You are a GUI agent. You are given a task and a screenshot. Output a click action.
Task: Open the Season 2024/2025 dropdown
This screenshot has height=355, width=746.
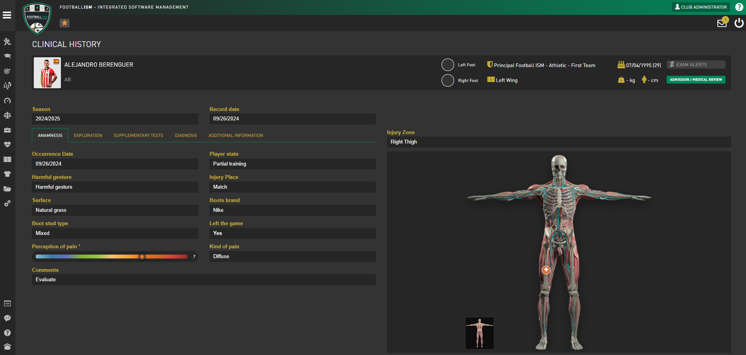[115, 119]
